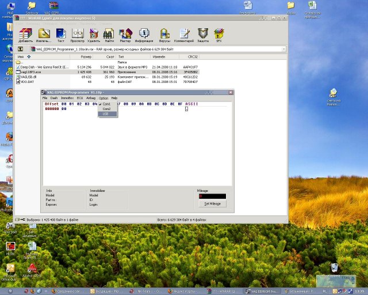Open the archive path dropdown arrow in WinRAR
Screen dimensions: 368x295
(283, 49)
